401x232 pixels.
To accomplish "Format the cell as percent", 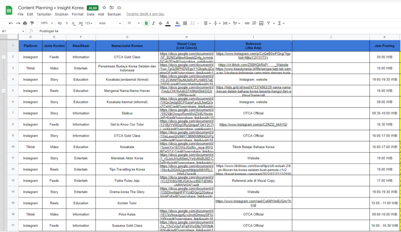I will (67, 23).
